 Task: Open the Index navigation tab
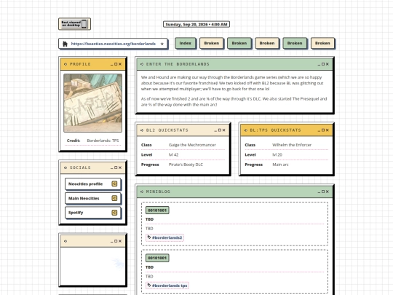pos(186,43)
